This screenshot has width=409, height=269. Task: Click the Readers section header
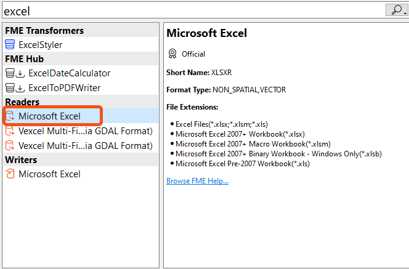tap(81, 102)
